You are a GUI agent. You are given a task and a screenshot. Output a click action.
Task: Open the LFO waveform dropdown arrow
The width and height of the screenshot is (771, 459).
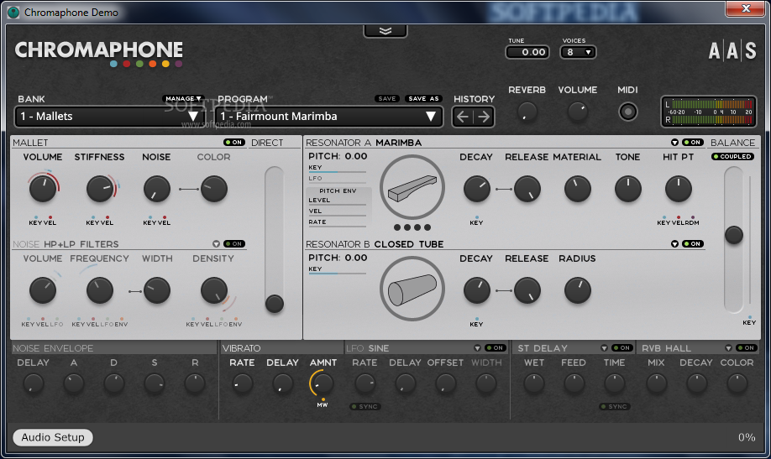(477, 348)
